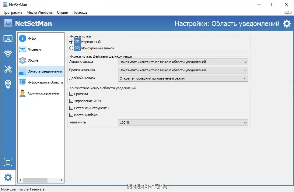Click the Администрирование person icon

(x=23, y=93)
